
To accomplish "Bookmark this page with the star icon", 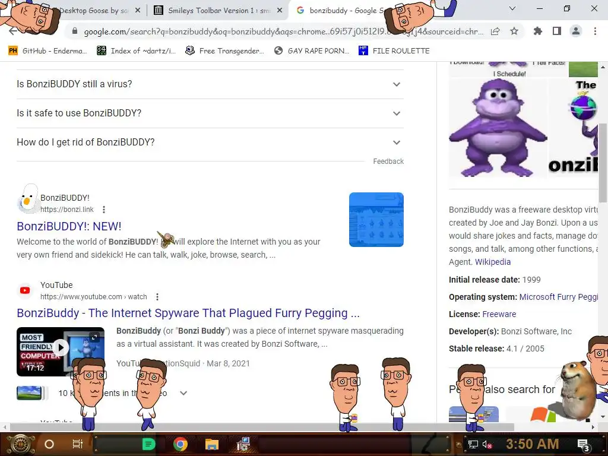I will pos(514,31).
